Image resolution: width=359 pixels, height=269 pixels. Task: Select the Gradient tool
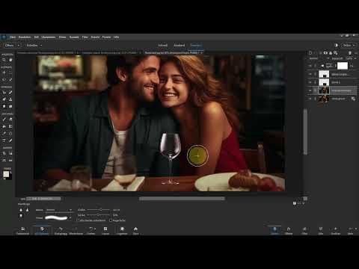[10, 126]
